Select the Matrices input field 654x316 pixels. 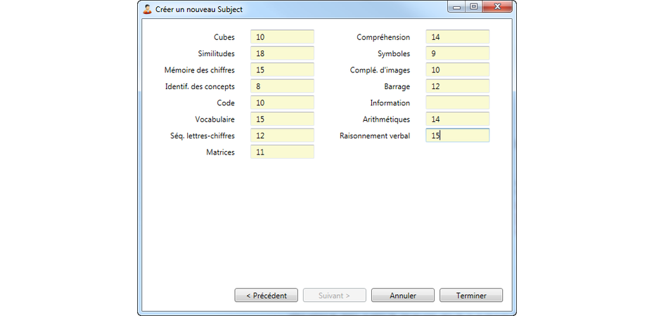(282, 152)
